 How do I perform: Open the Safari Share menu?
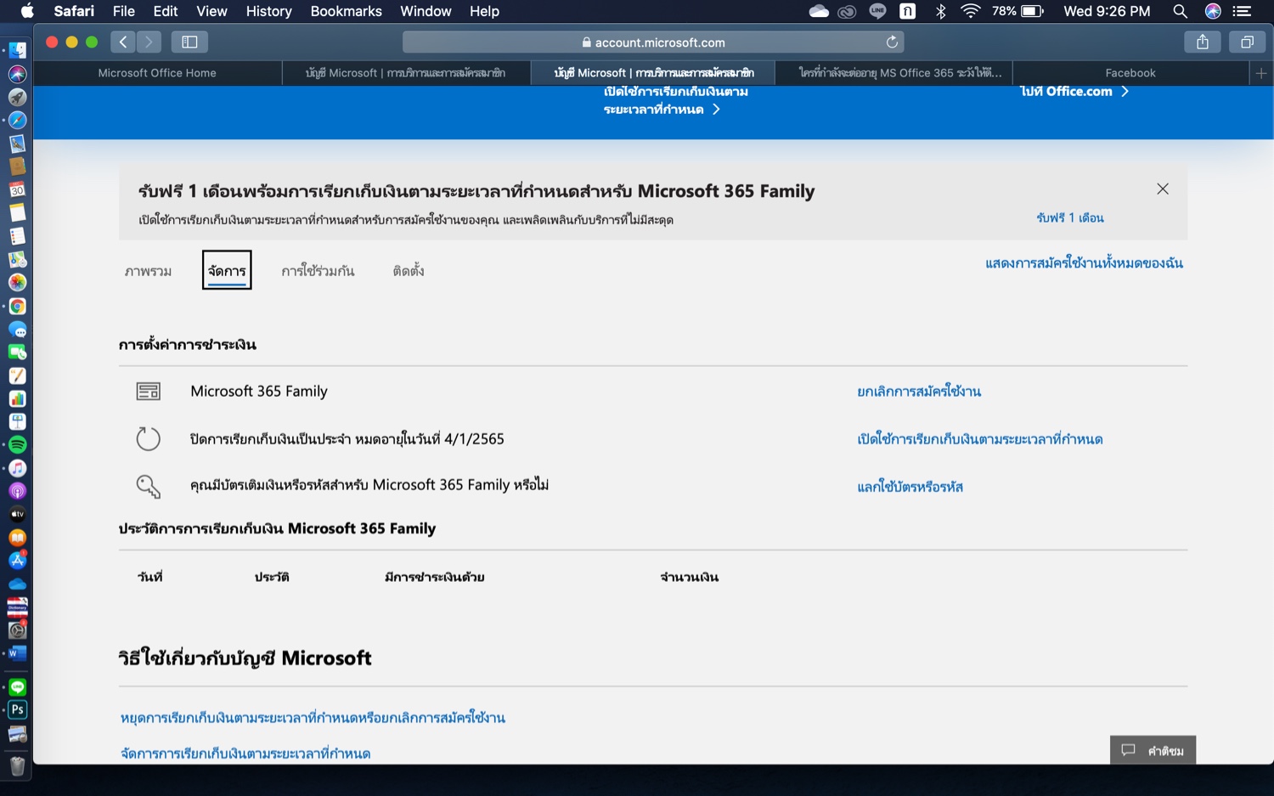click(1203, 42)
